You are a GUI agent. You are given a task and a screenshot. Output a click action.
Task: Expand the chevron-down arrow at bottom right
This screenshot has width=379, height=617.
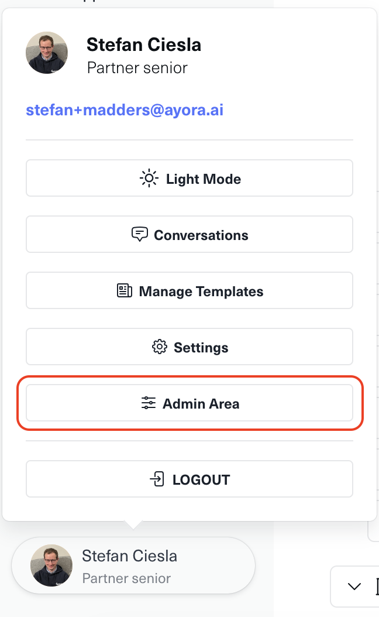354,586
